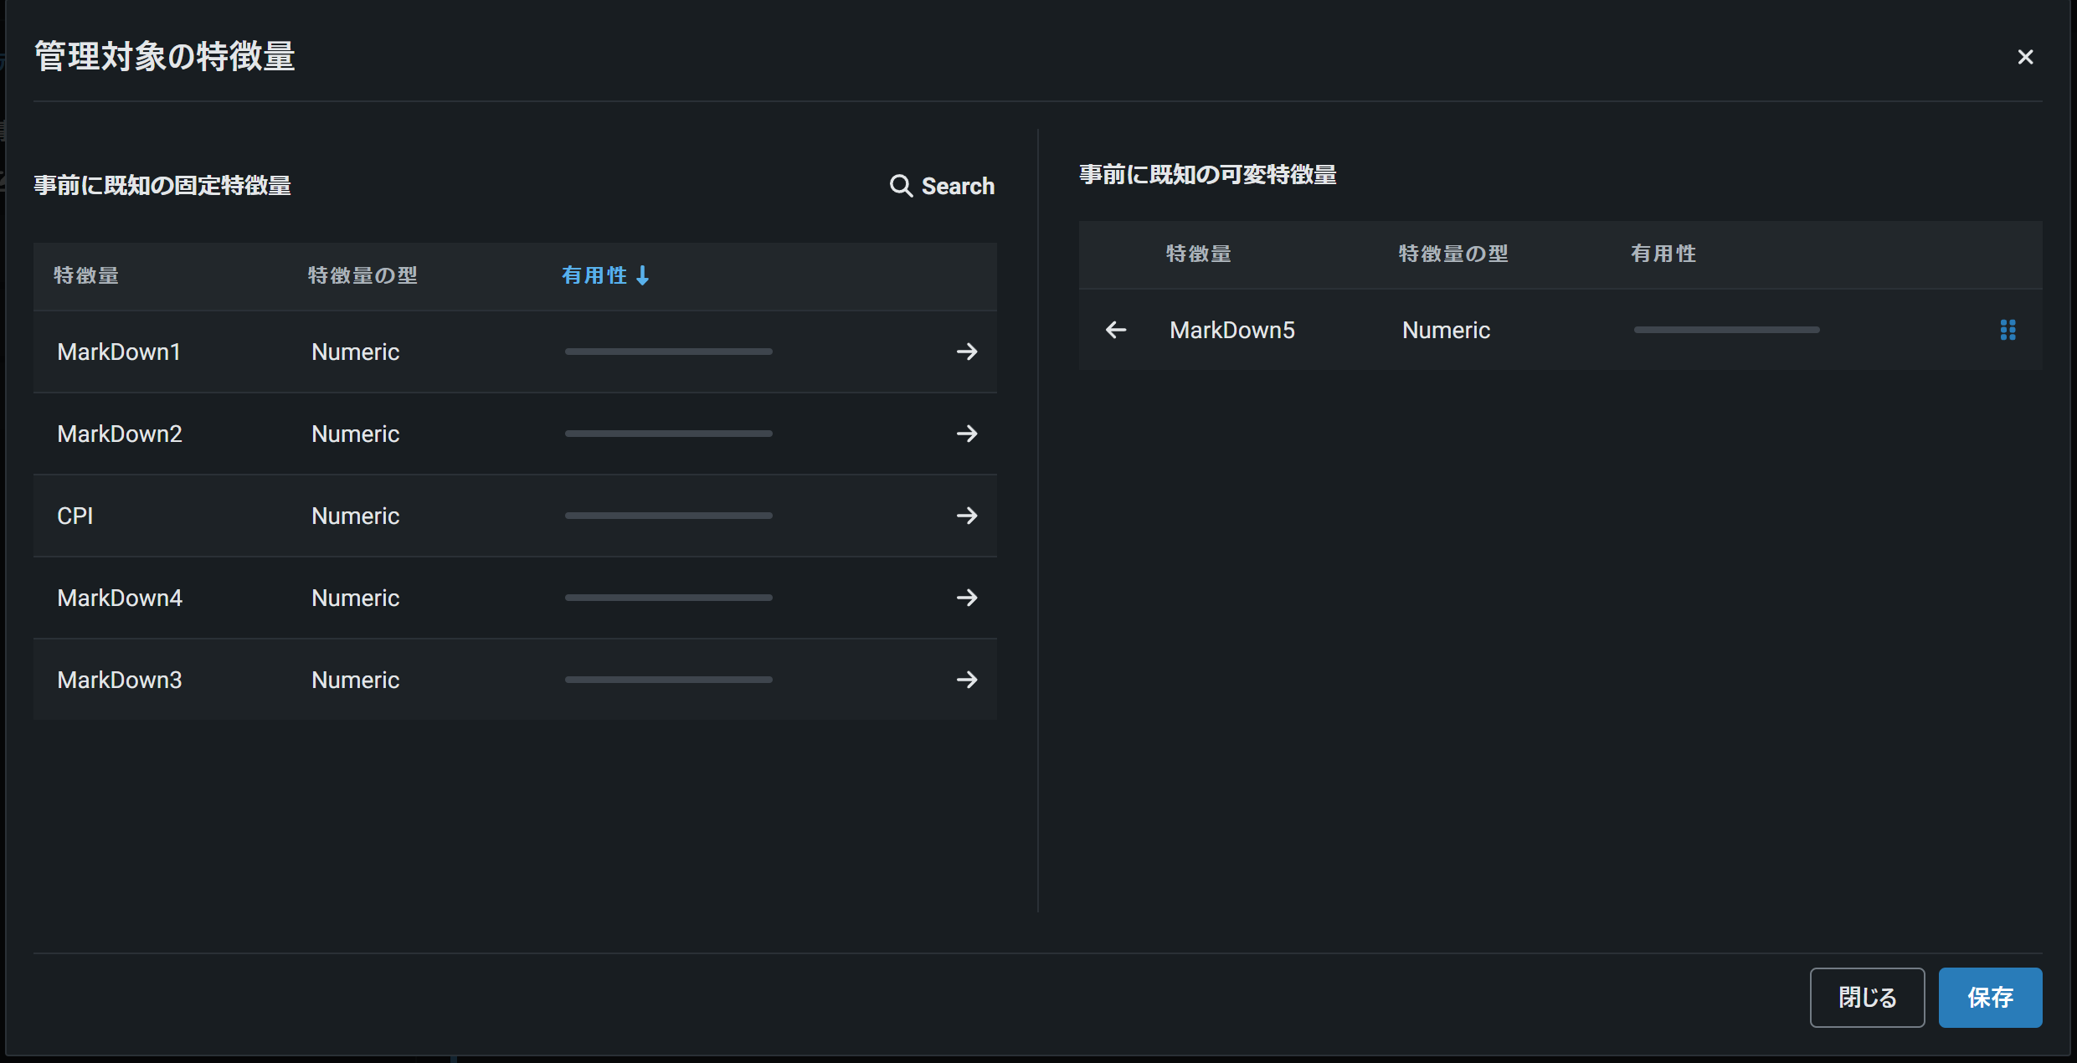
Task: Click 特徴量 header in fixed features table
Action: (x=86, y=275)
